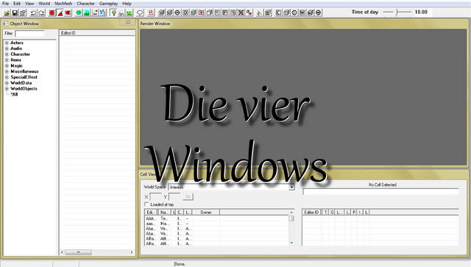Sort by Editor ID header in reference list
The width and height of the screenshot is (471, 267).
pyautogui.click(x=311, y=213)
